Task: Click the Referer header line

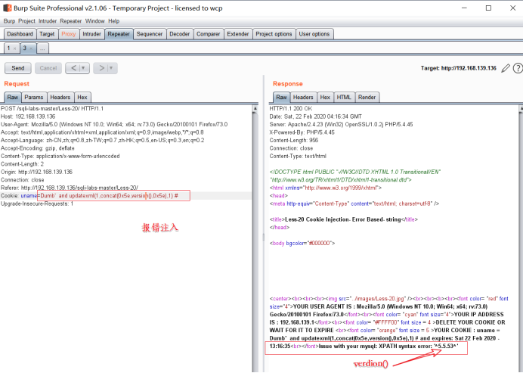Action: pos(70,188)
